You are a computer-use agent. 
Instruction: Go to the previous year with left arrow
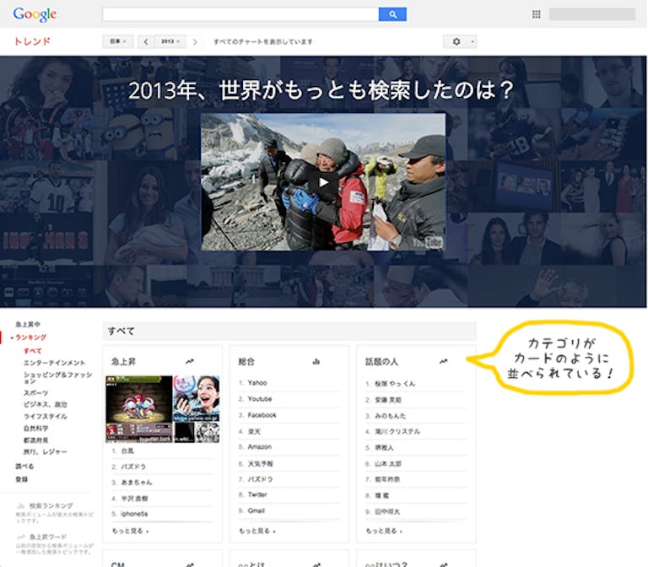(x=146, y=41)
